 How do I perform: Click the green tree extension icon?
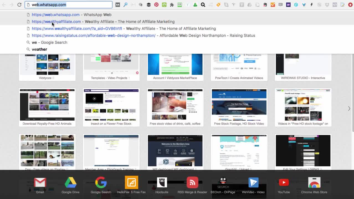coord(195,5)
